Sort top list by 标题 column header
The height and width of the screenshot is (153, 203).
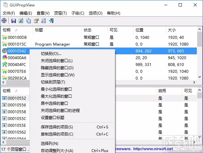click(57, 30)
